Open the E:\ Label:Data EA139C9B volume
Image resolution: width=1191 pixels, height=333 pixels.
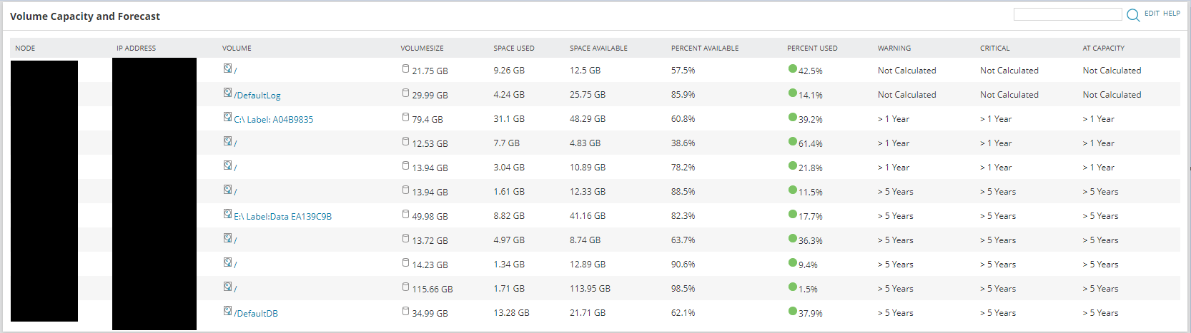tap(283, 217)
